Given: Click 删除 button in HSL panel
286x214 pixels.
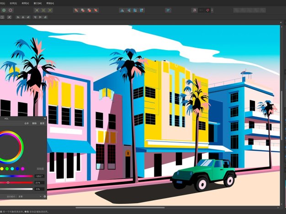Looking at the screenshot, I should point(34,123).
